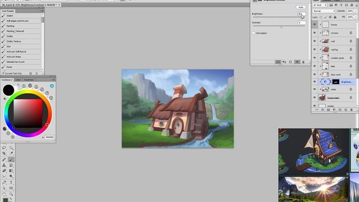Select the Type tool

(x=11, y=182)
